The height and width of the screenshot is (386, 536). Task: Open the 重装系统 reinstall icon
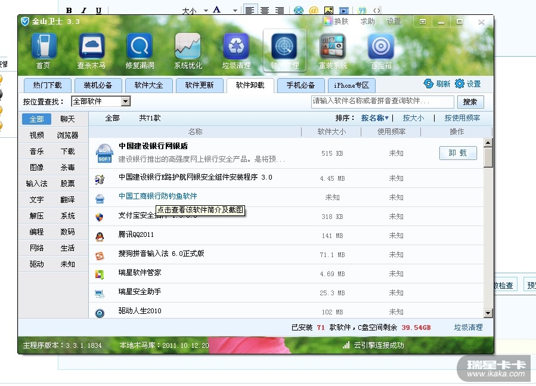click(x=333, y=46)
